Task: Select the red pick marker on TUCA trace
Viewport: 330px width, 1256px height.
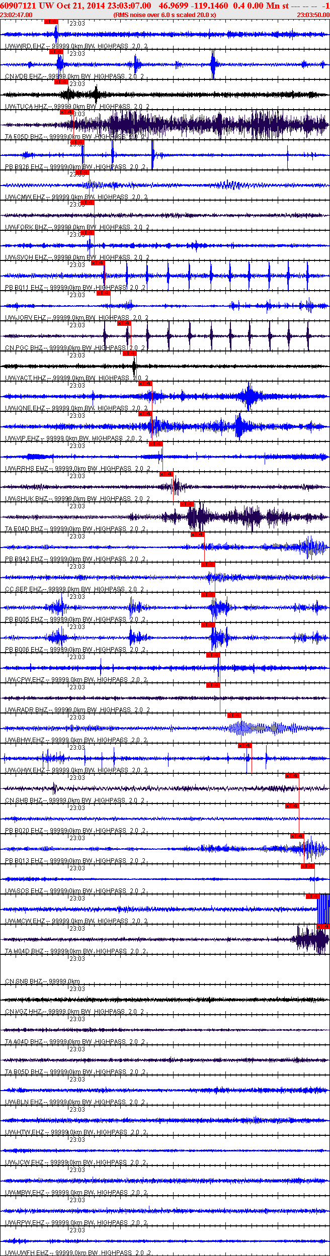Action: [61, 82]
